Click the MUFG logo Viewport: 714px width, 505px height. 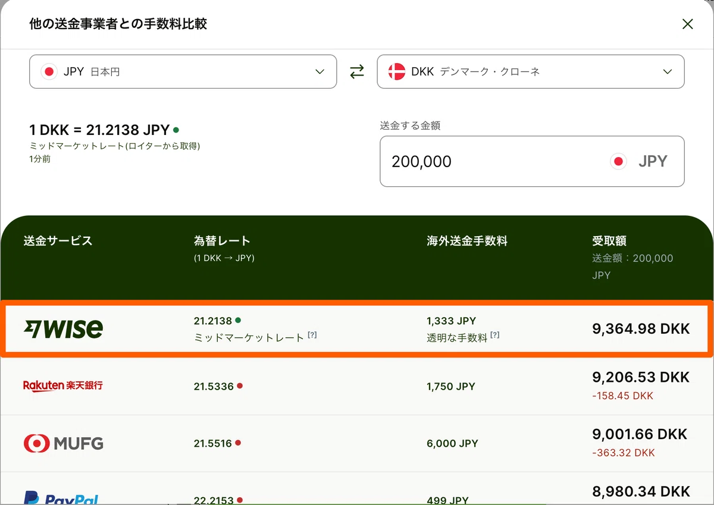pyautogui.click(x=63, y=443)
